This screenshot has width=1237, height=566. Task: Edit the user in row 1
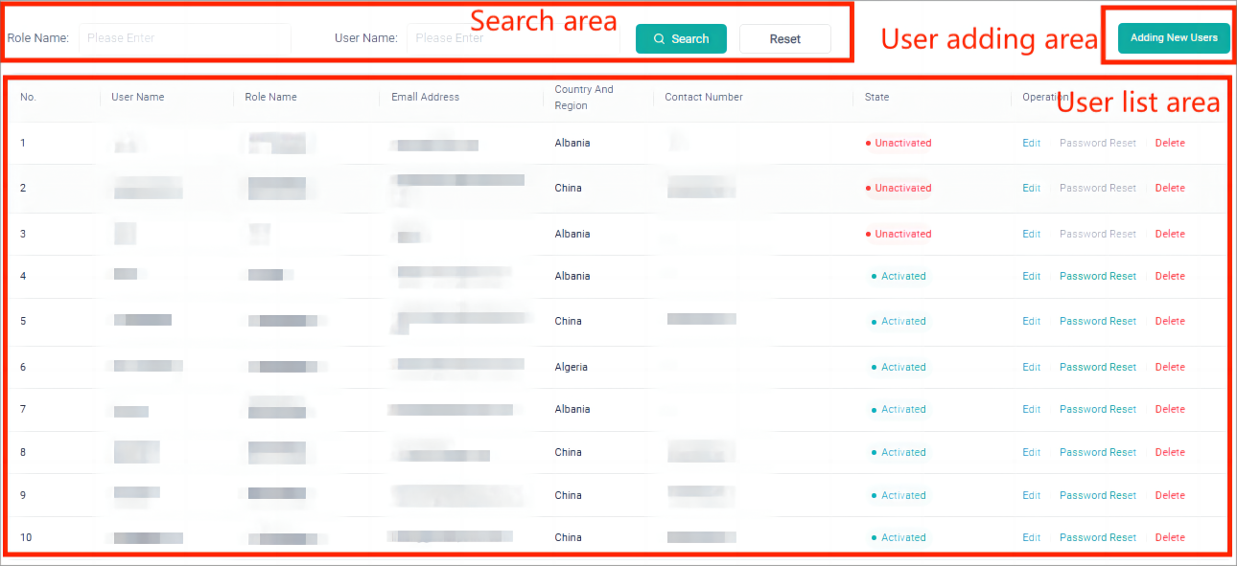(1031, 144)
